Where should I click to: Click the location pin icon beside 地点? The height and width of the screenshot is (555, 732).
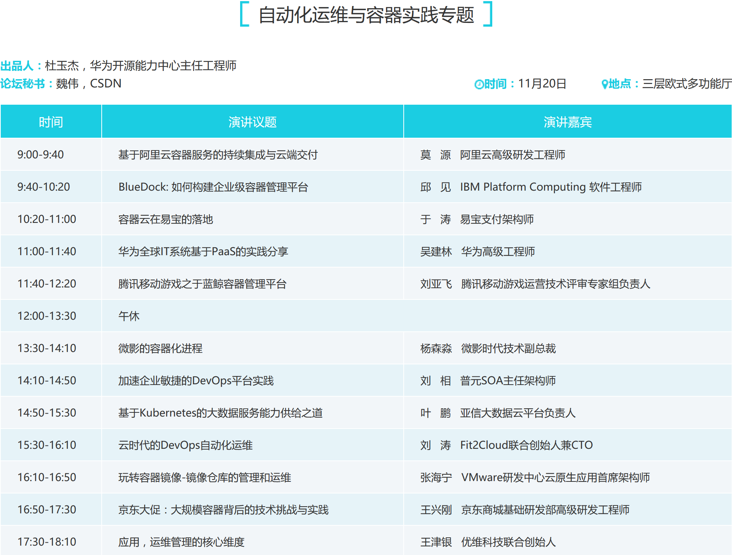point(604,84)
